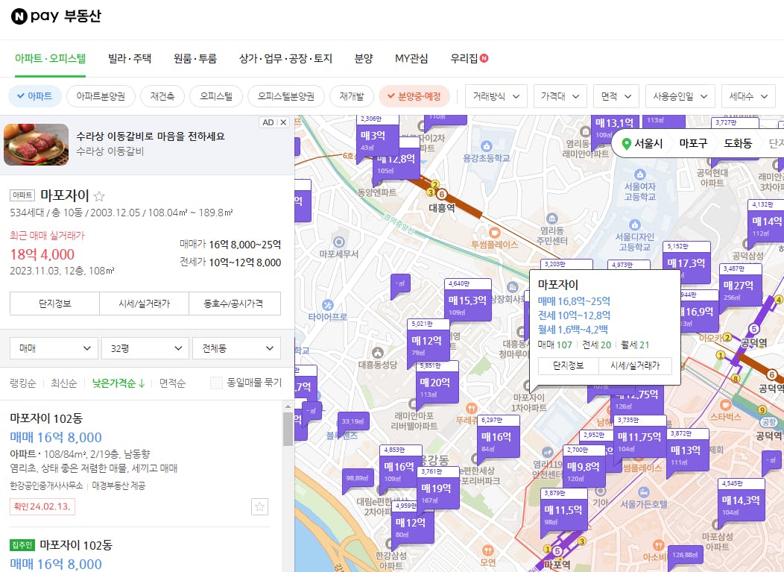Click the listing panel scrollbar thumb
This screenshot has width=784, height=572.
coord(288,429)
